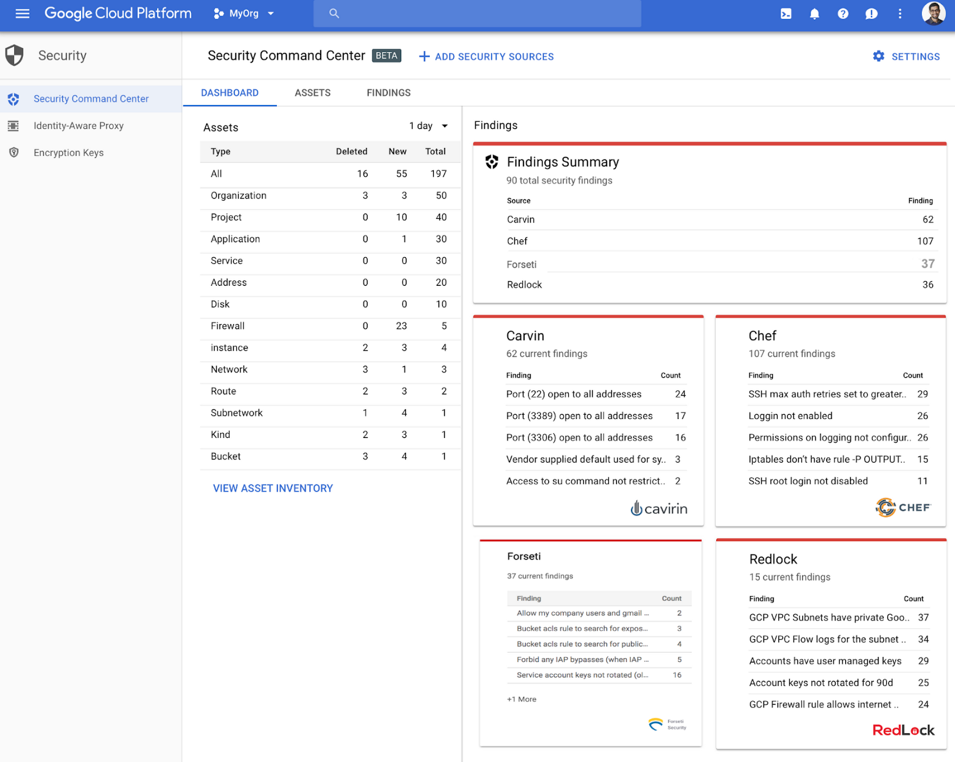Click the plus icon for adding sources

pos(424,56)
